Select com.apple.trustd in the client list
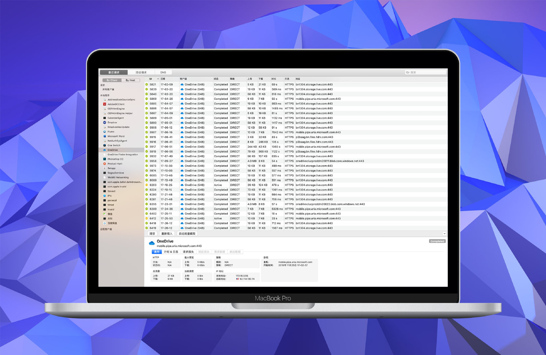The height and width of the screenshot is (355, 546). coord(117,187)
